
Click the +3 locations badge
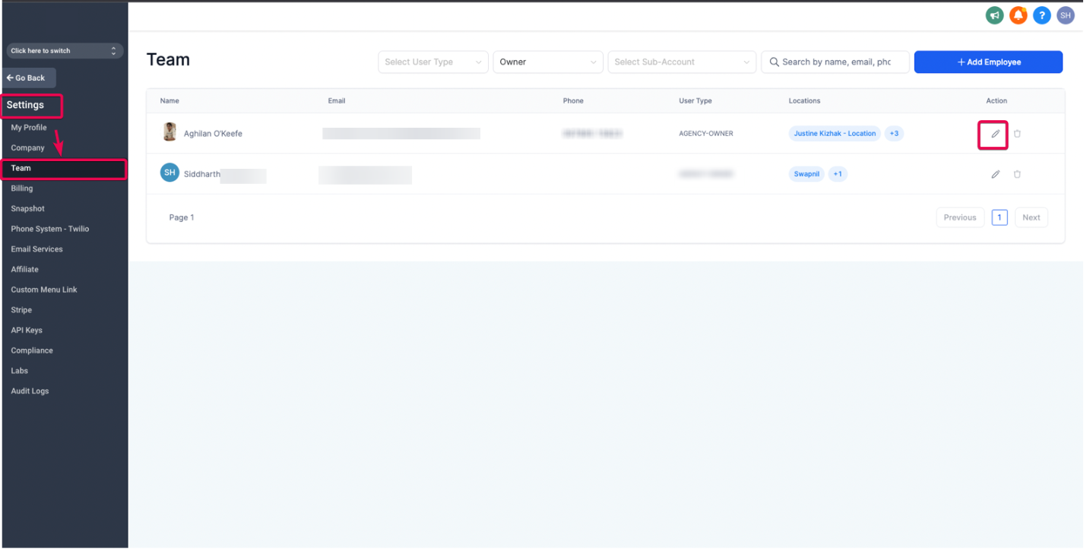coord(894,134)
